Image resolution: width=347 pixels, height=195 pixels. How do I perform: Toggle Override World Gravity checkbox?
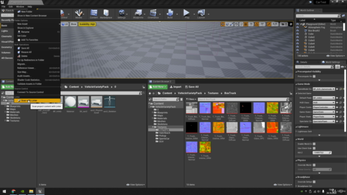(x=314, y=165)
